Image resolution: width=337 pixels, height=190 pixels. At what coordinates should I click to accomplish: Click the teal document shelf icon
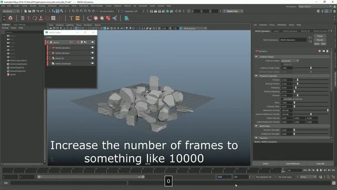[x=126, y=18]
